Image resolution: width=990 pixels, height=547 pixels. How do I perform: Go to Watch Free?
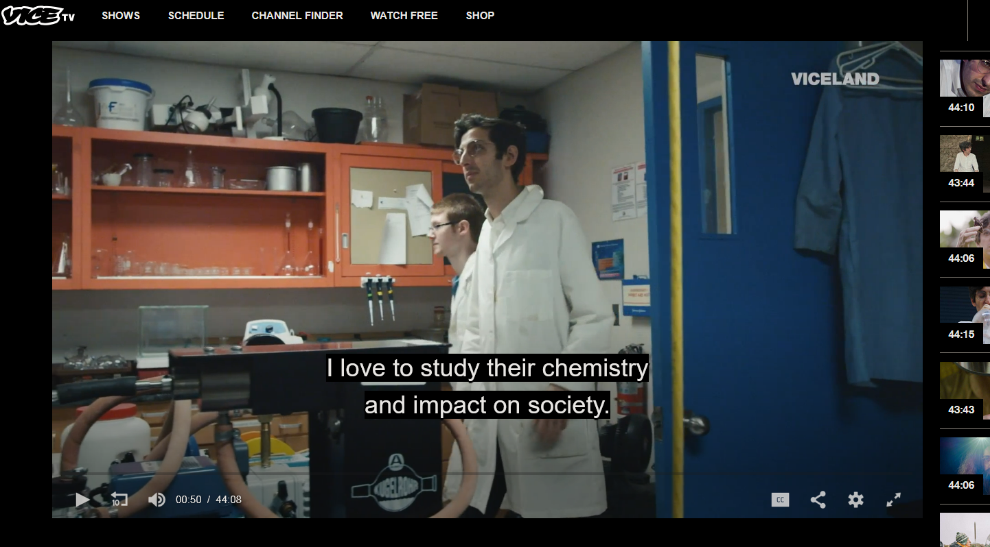point(404,15)
